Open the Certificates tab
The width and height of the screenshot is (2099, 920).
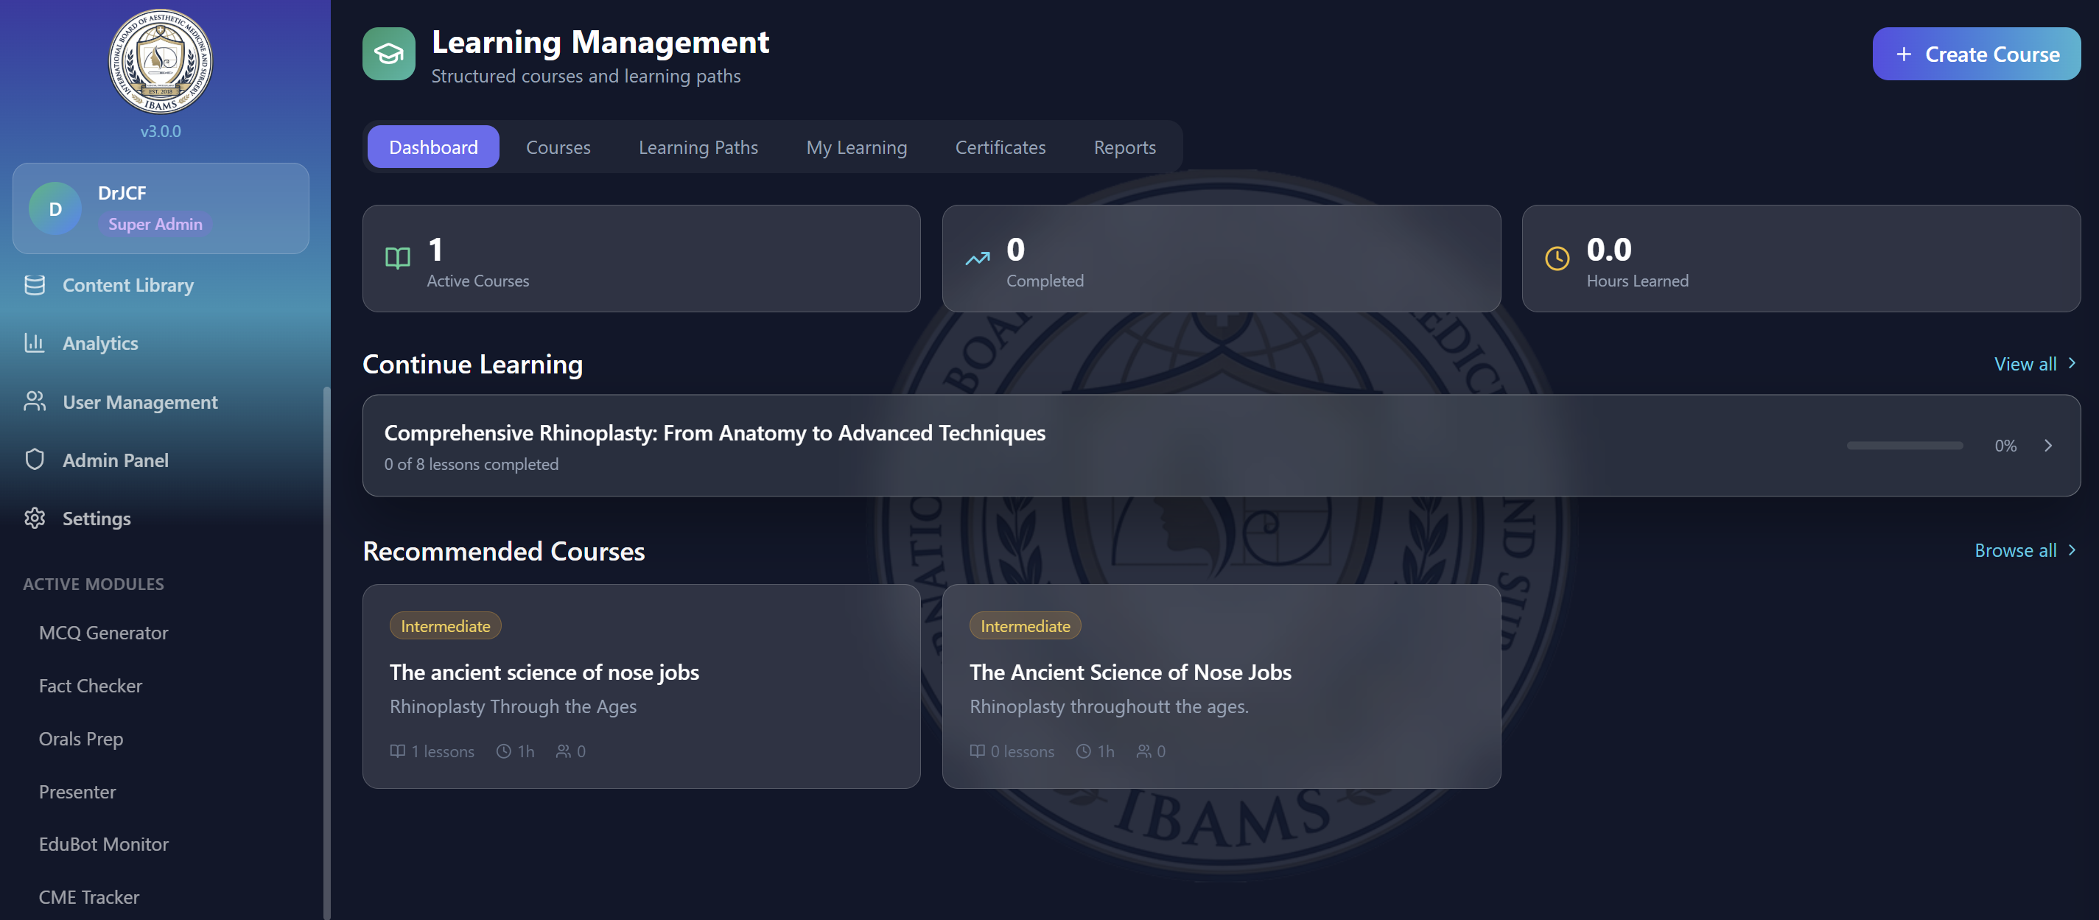tap(1000, 147)
